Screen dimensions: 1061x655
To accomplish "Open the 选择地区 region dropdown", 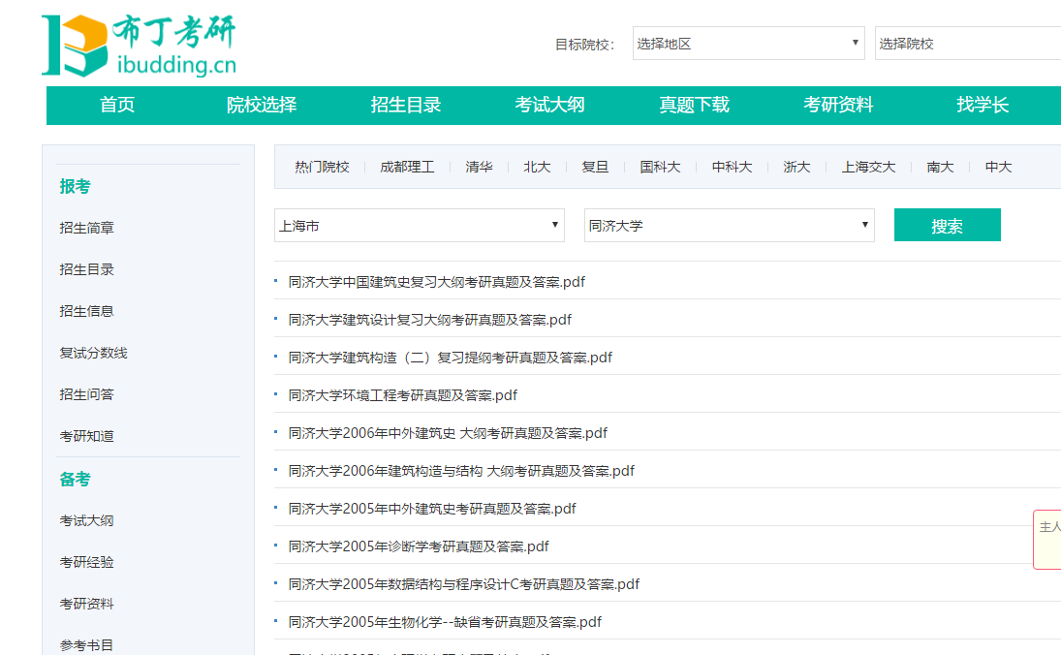I will click(x=748, y=44).
